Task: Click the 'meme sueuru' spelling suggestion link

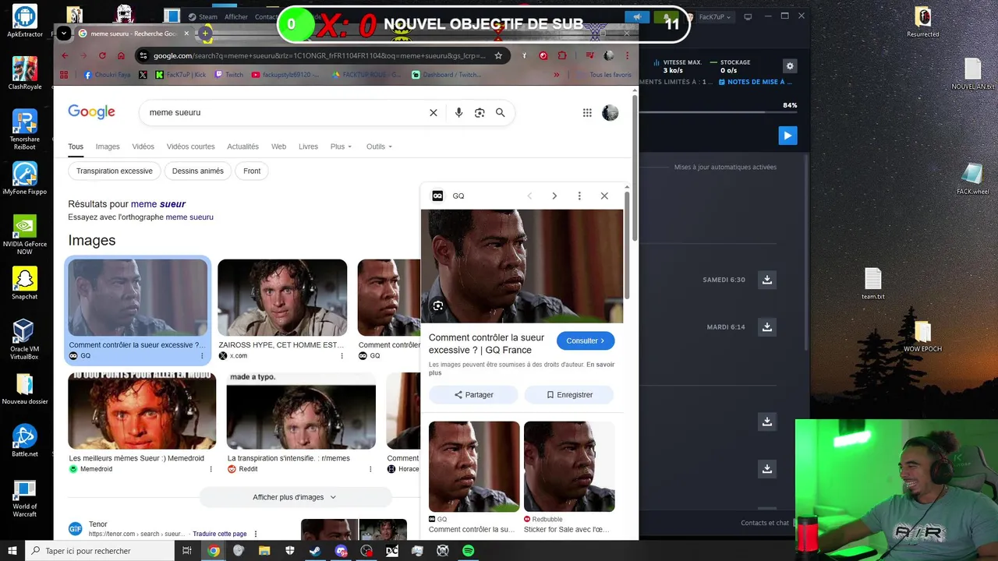Action: point(189,217)
